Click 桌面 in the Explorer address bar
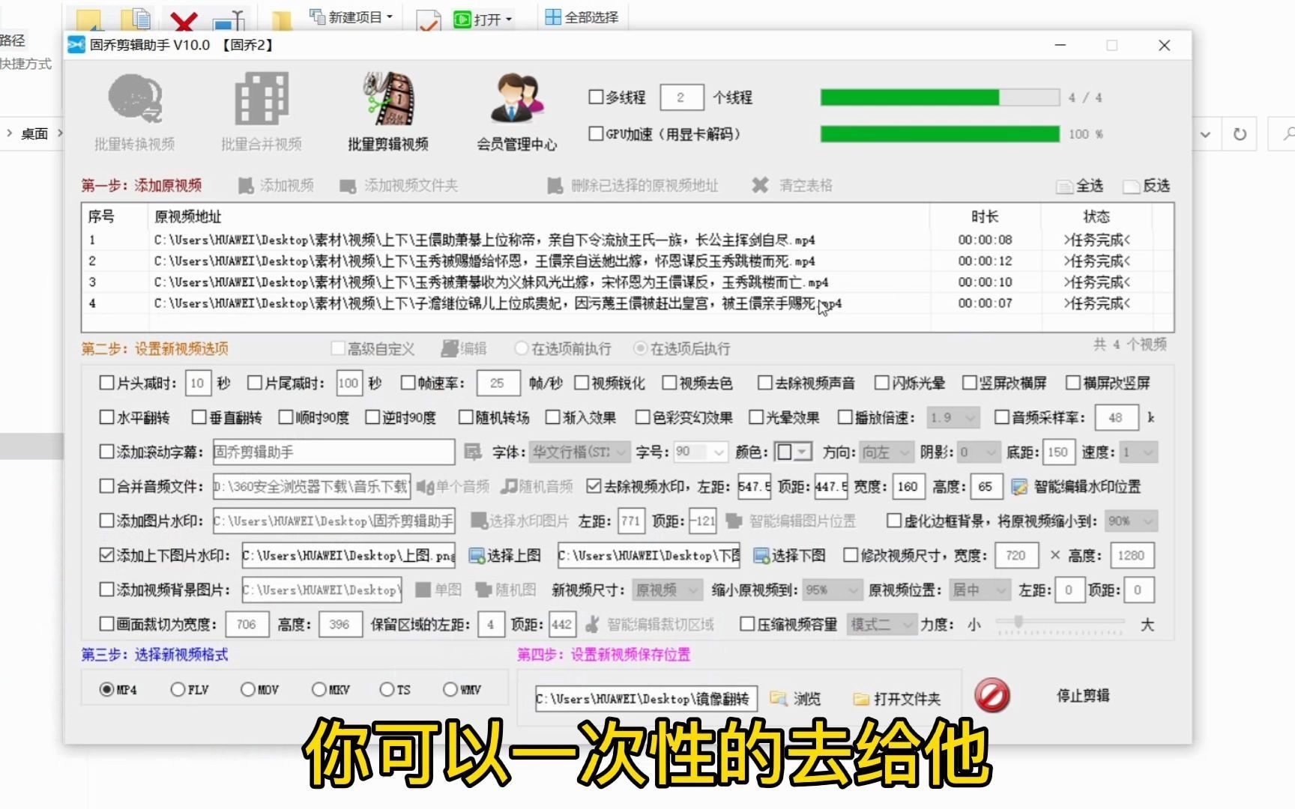Image resolution: width=1295 pixels, height=809 pixels. [34, 133]
